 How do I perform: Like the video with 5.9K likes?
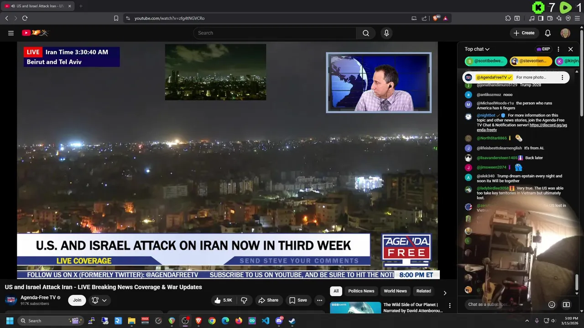pos(224,300)
